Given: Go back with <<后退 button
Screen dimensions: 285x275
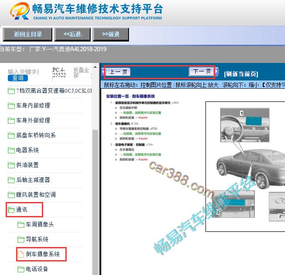Looking at the screenshot, I should pyautogui.click(x=73, y=34).
